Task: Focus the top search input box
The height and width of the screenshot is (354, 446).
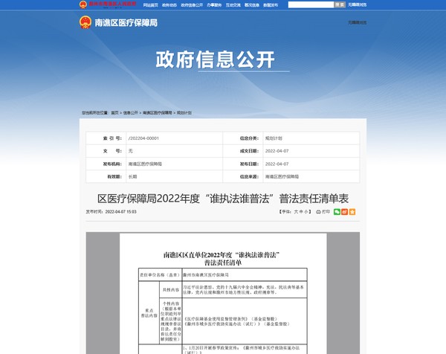Action: (311, 4)
